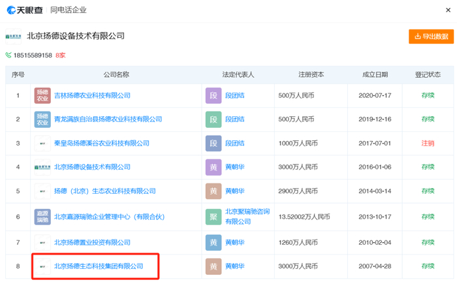
Task: Open legal representative 黄朝华 in row 8
Action: point(234,266)
